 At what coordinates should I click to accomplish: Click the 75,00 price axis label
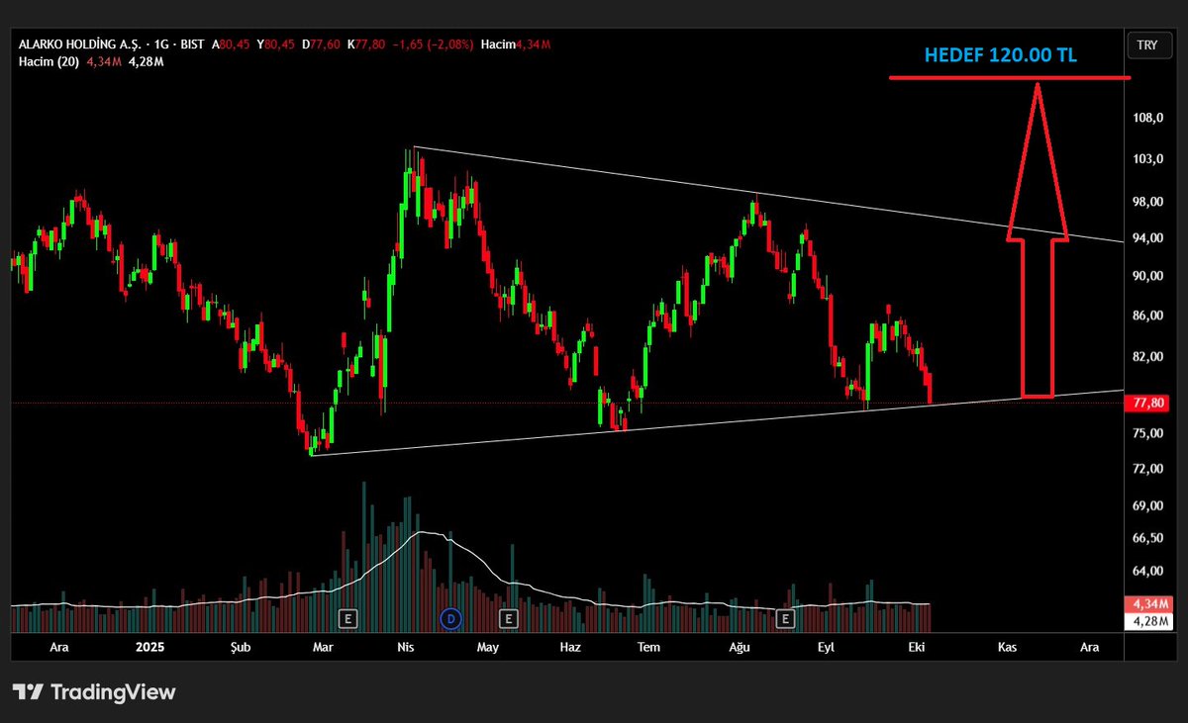[1147, 433]
